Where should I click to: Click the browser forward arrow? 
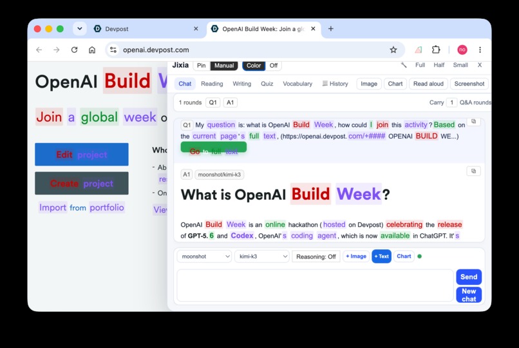[57, 50]
